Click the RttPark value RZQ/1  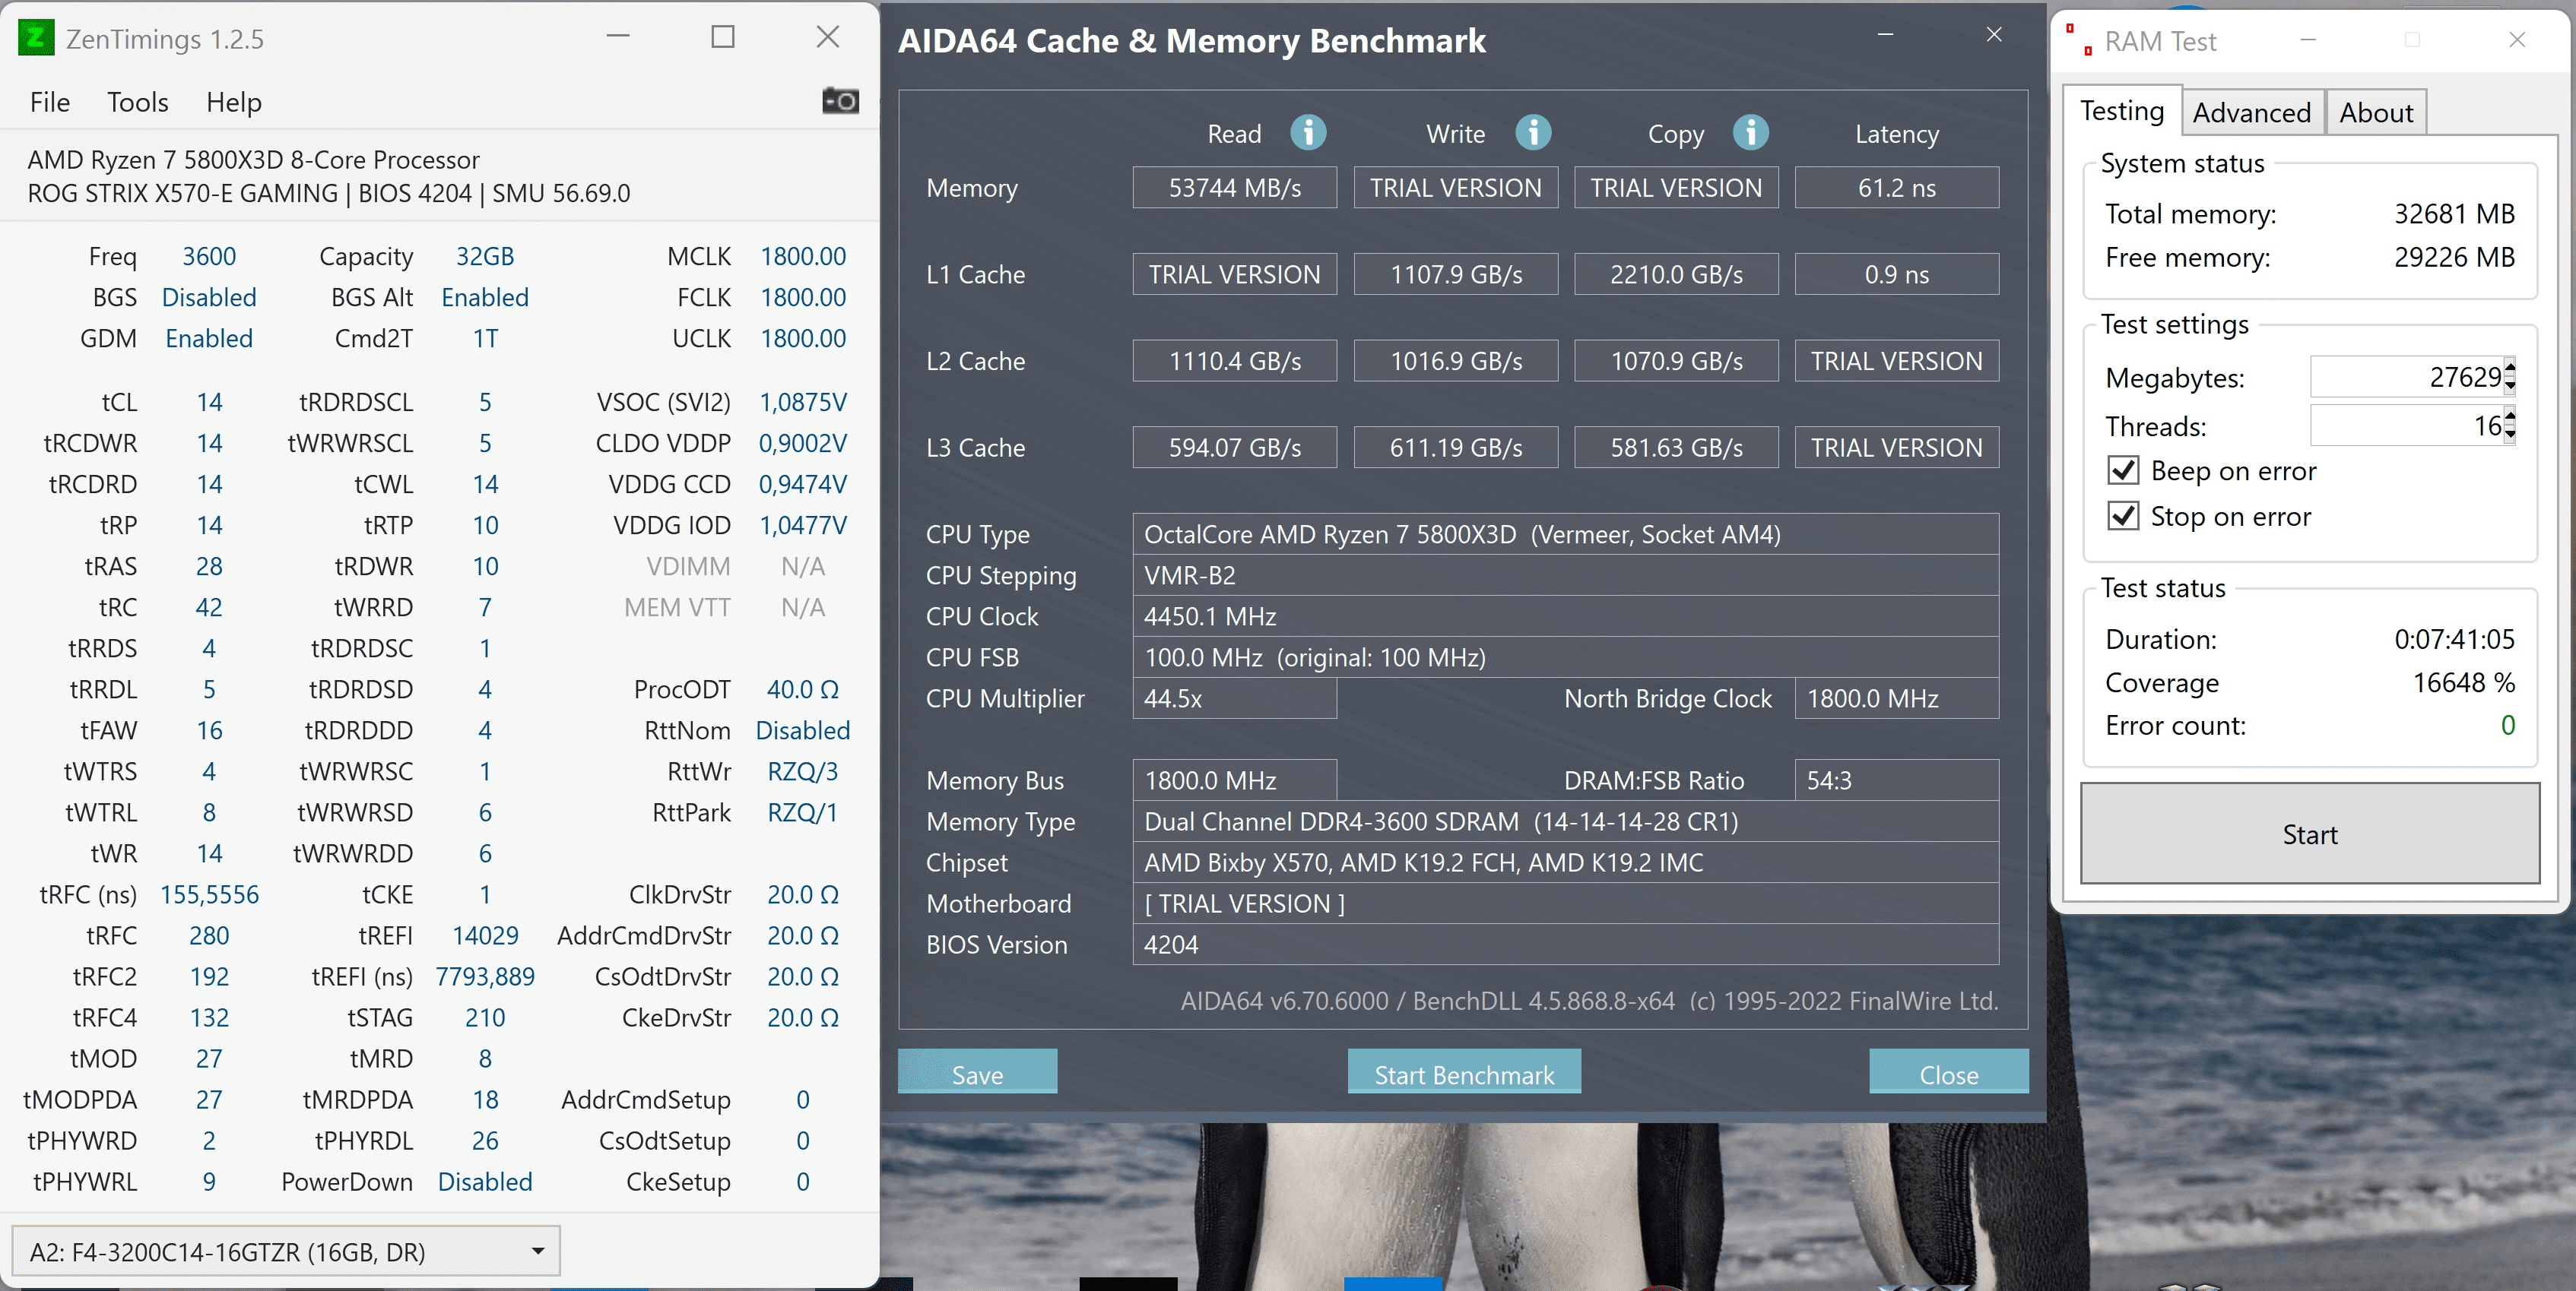tap(803, 812)
